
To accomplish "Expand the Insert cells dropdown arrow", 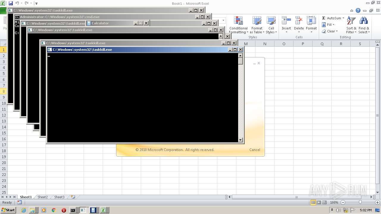I will click(286, 32).
